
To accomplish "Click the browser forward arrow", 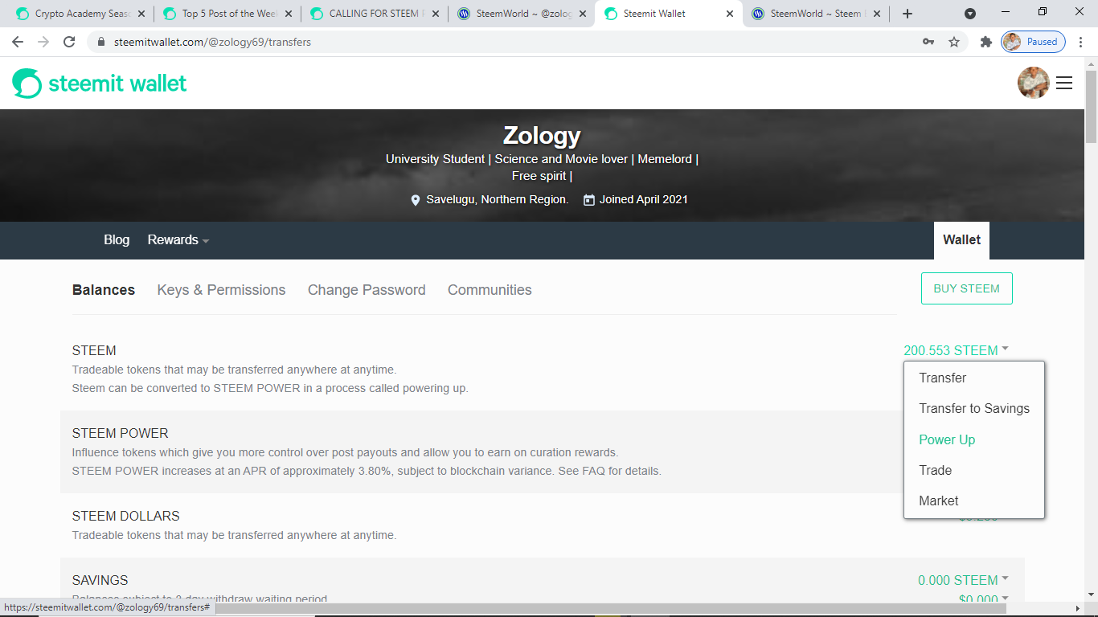I will coord(43,42).
